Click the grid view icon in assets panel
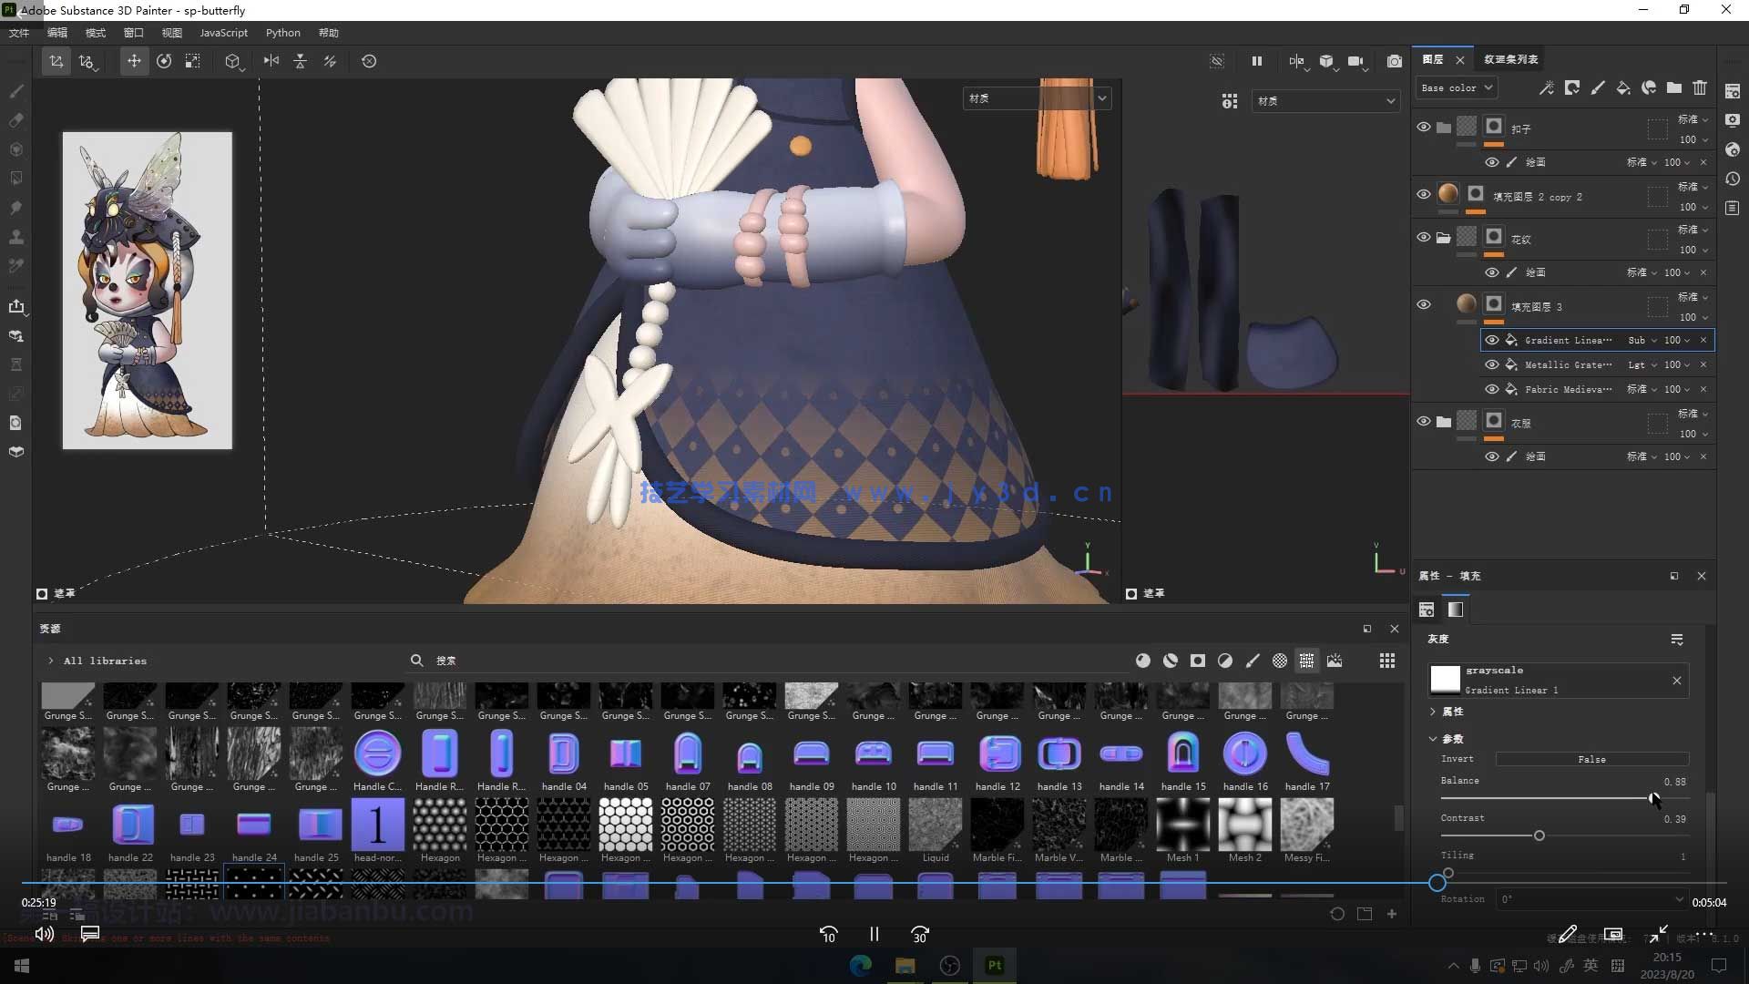 pos(1386,661)
